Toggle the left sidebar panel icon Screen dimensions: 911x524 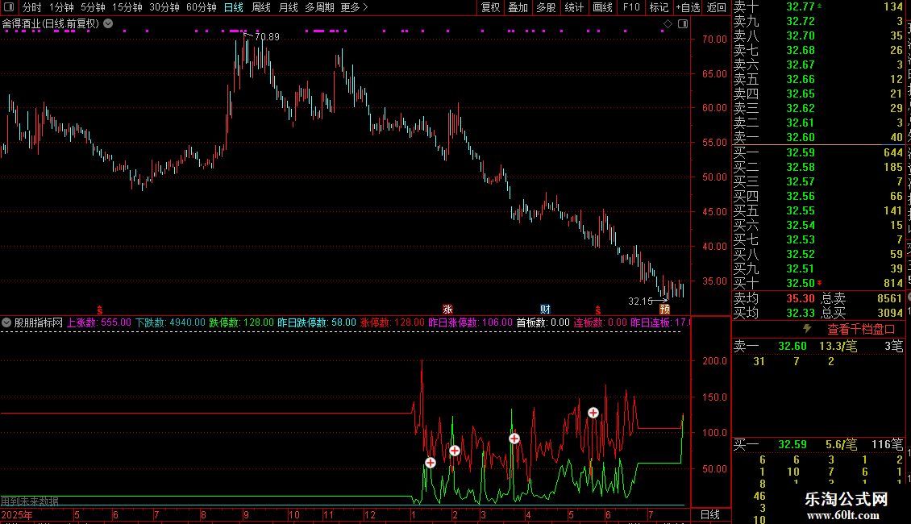(9, 7)
